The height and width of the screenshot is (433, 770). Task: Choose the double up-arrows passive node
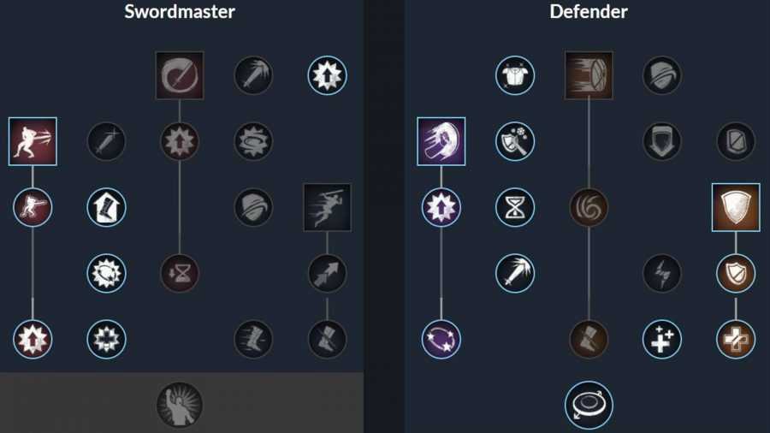pyautogui.click(x=328, y=274)
